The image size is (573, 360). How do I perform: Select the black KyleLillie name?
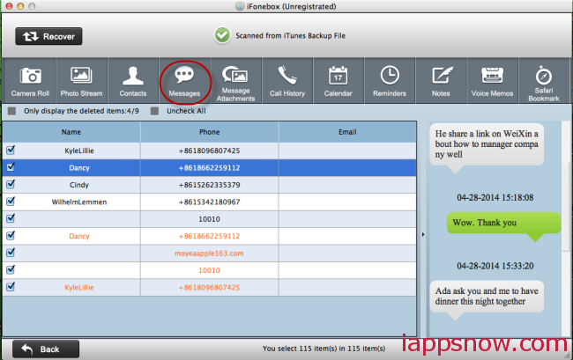click(x=79, y=151)
